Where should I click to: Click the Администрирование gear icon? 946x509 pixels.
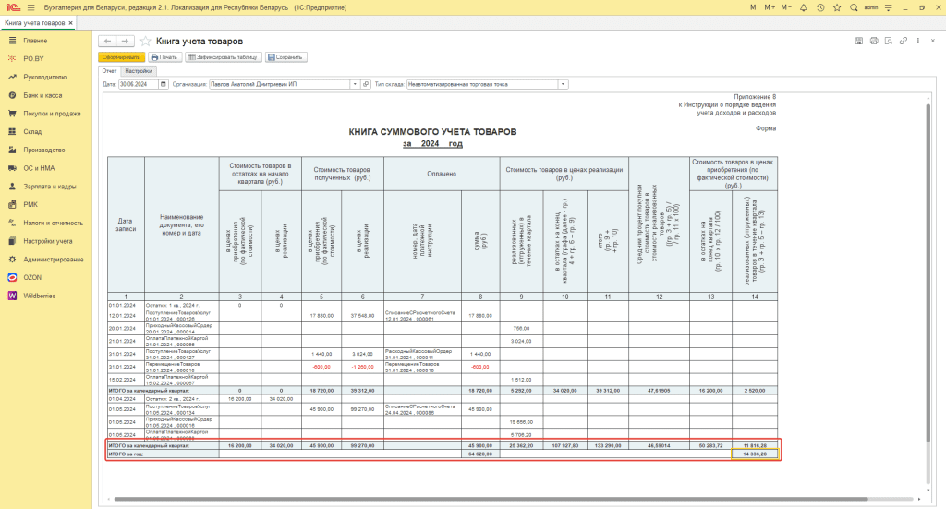12,260
